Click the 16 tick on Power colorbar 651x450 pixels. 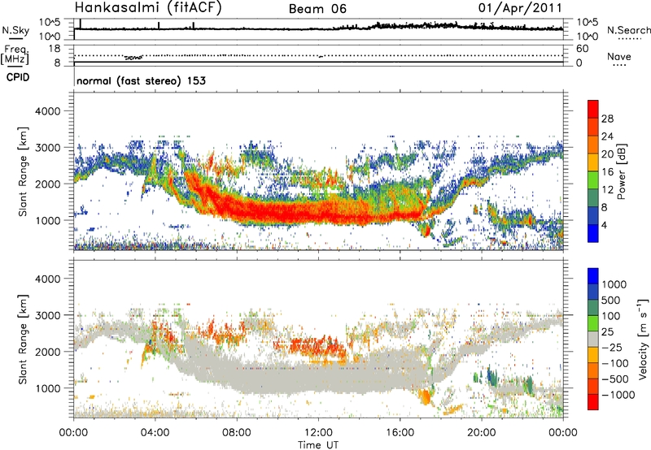pos(607,172)
